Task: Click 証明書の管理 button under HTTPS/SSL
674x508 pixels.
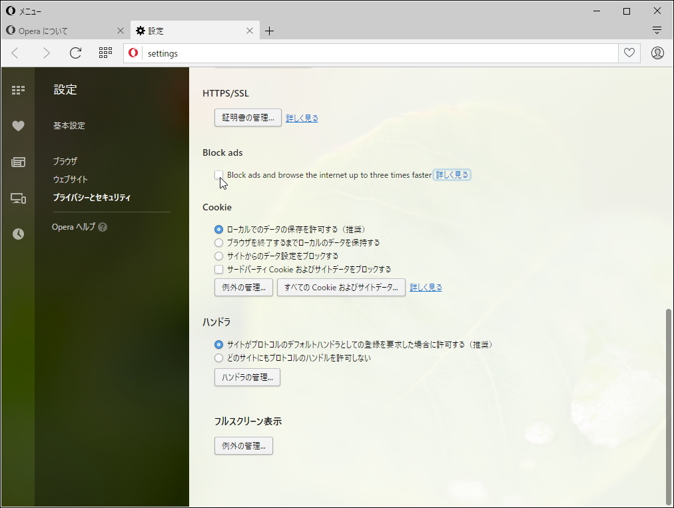Action: pyautogui.click(x=248, y=117)
